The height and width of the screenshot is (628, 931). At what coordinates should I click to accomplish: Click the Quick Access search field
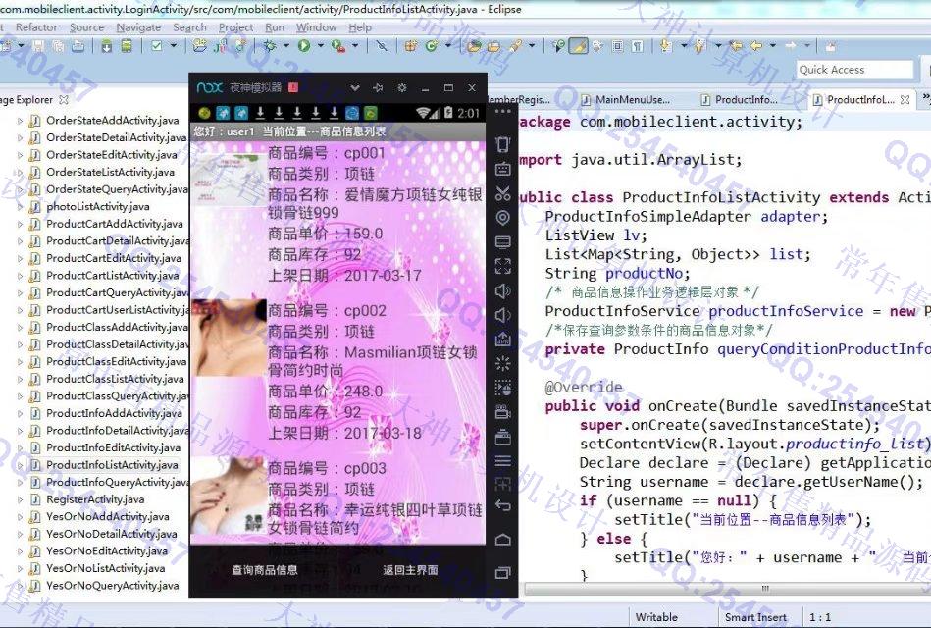pos(854,70)
